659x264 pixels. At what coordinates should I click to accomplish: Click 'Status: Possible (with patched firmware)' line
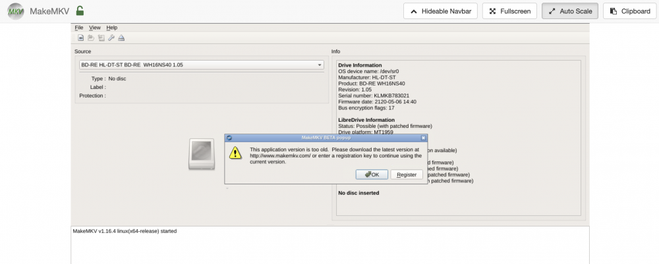point(385,126)
